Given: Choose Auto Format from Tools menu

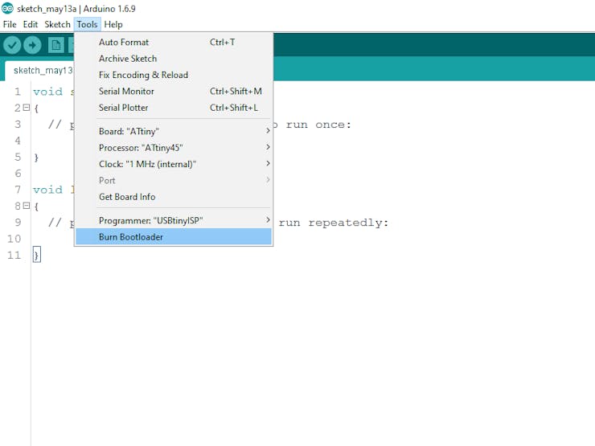Looking at the screenshot, I should pos(174,42).
